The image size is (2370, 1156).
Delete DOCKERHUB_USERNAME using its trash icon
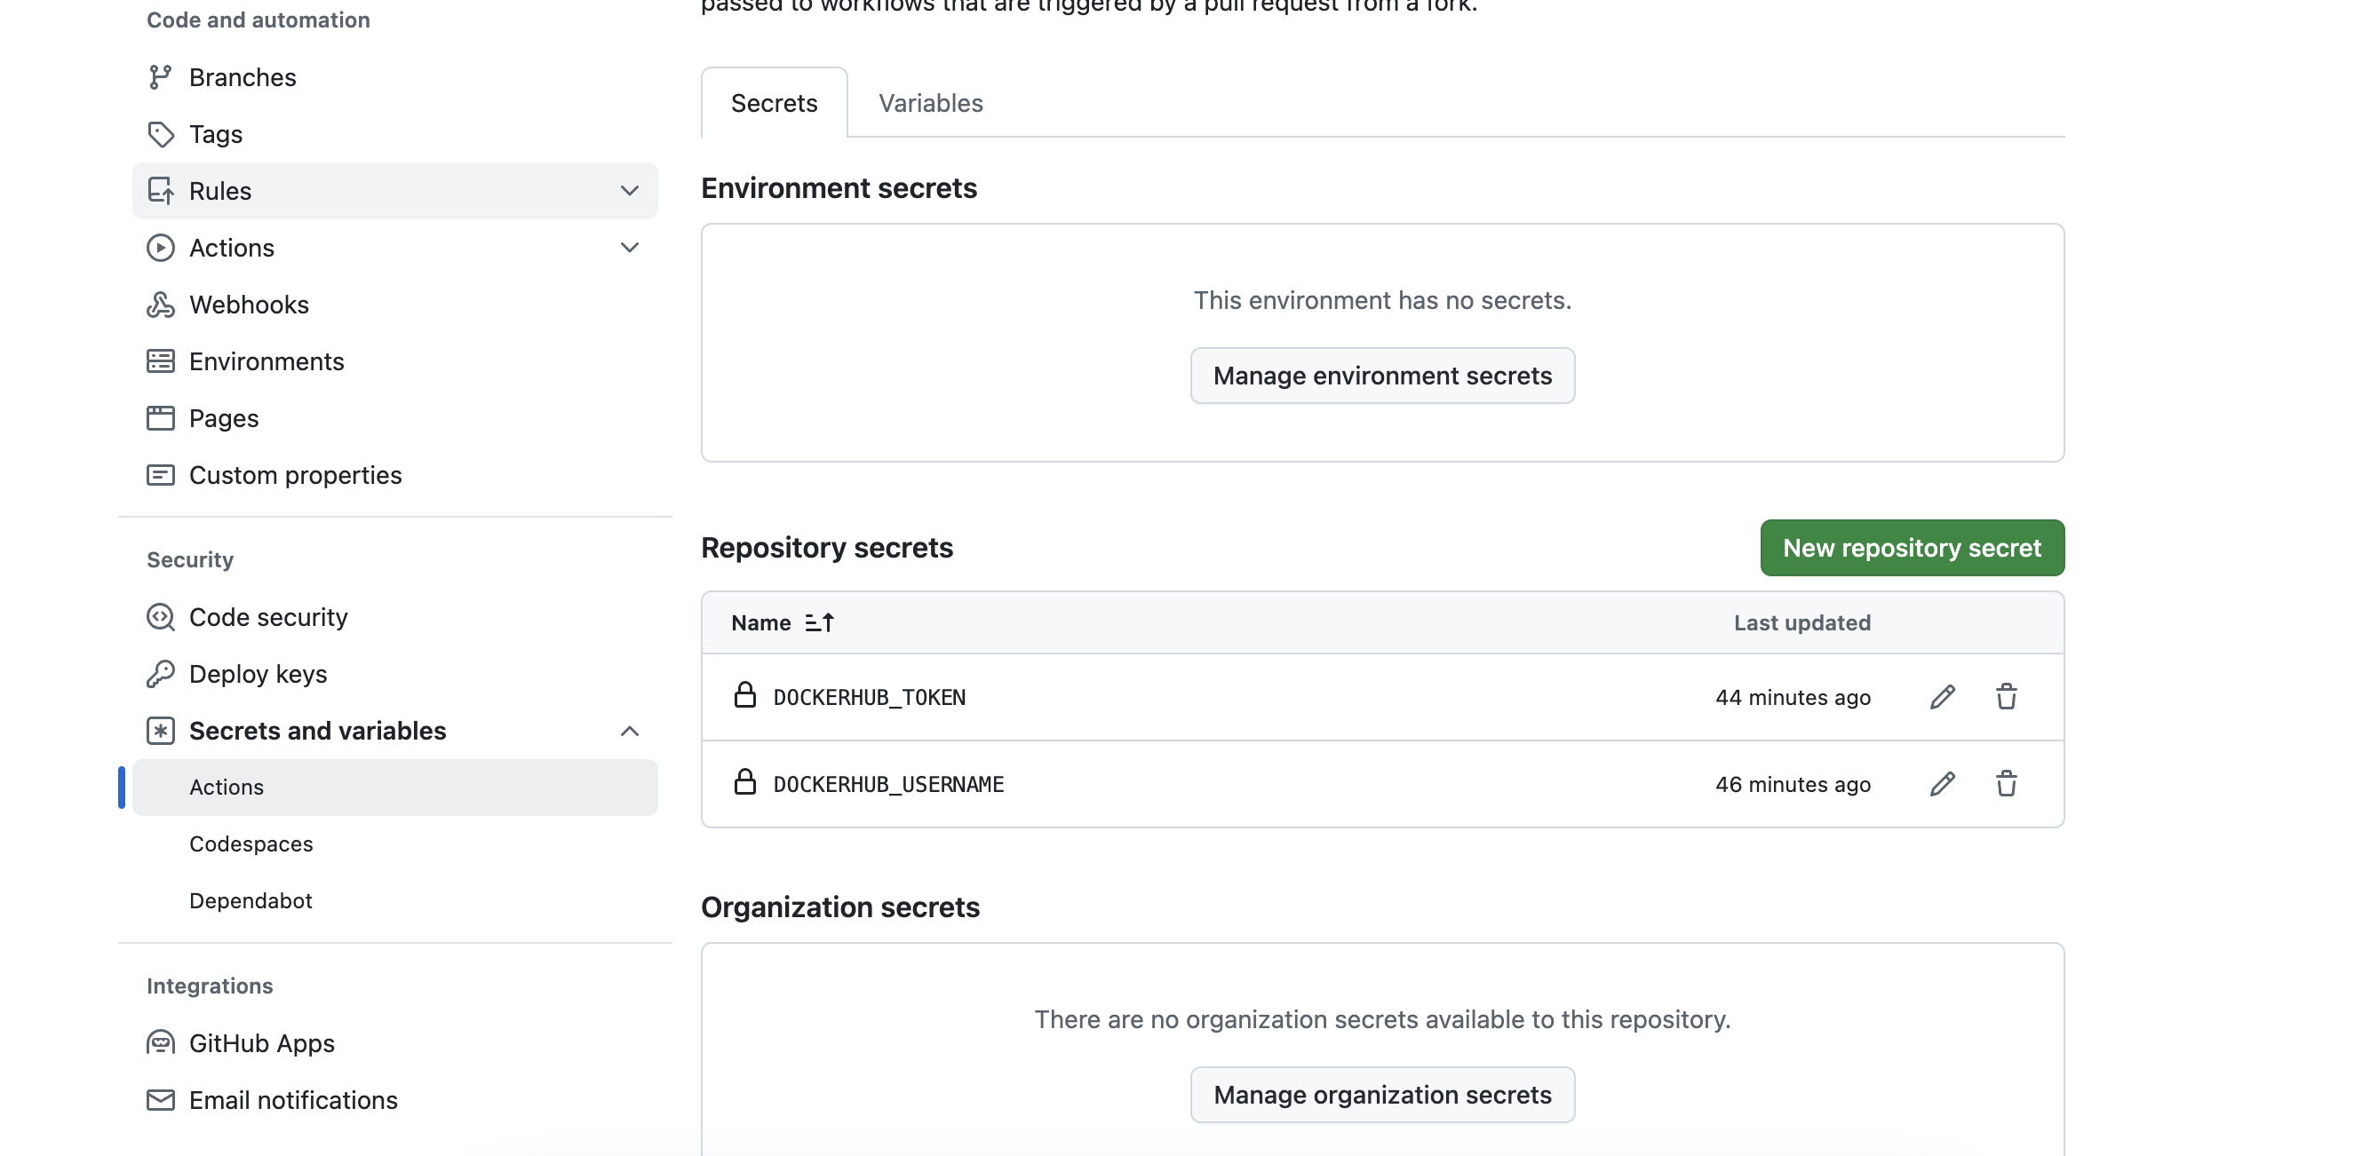[2006, 784]
